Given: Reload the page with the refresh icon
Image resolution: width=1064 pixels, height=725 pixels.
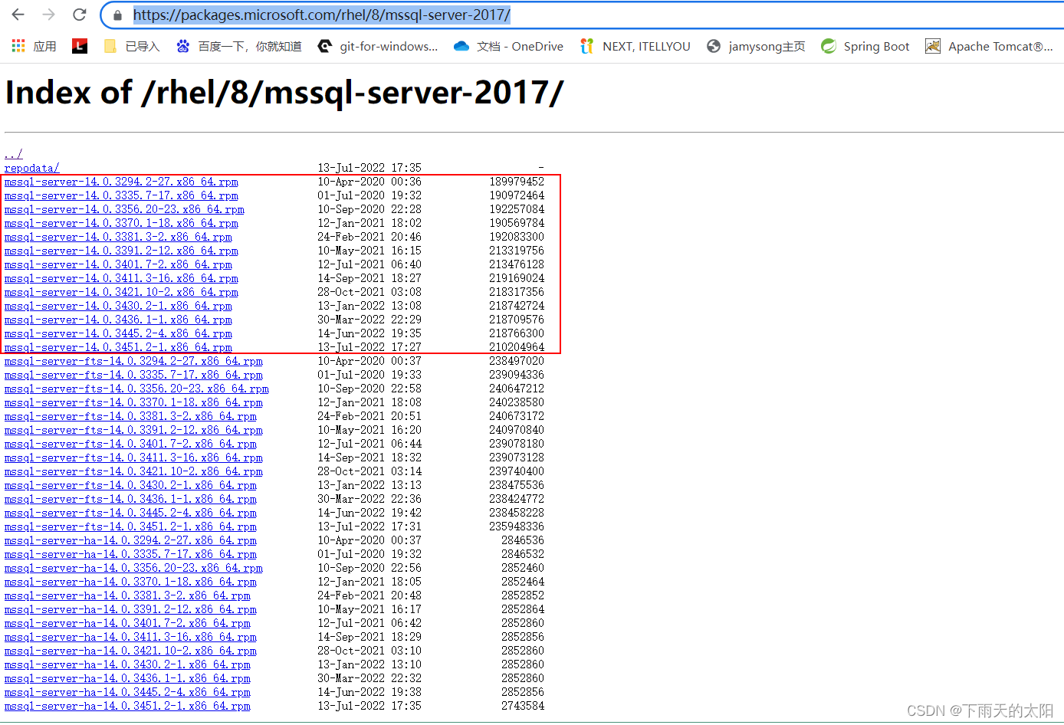Looking at the screenshot, I should (79, 15).
